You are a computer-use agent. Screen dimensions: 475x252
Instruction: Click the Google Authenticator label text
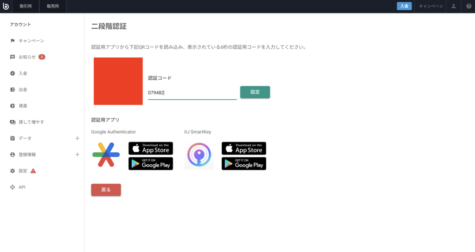coord(113,132)
